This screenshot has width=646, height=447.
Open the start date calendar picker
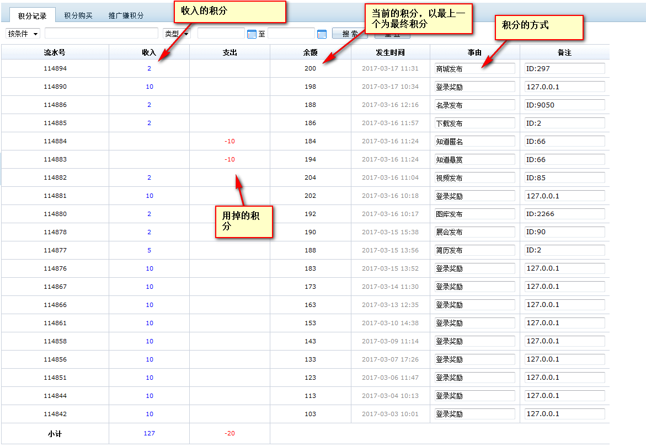pos(252,34)
